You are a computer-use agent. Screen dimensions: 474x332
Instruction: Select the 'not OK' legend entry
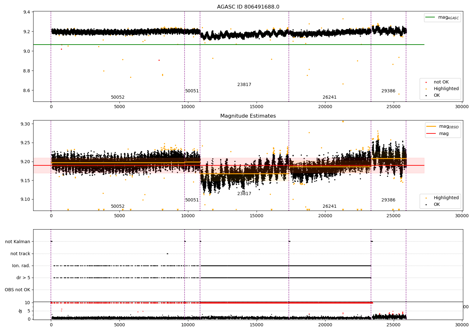pos(441,82)
